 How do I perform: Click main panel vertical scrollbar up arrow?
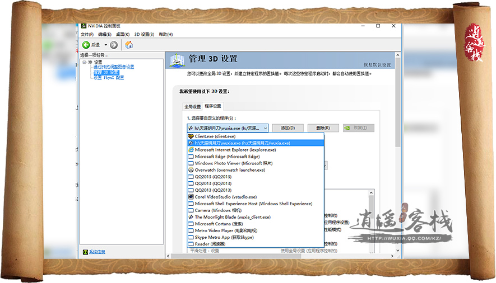point(398,55)
